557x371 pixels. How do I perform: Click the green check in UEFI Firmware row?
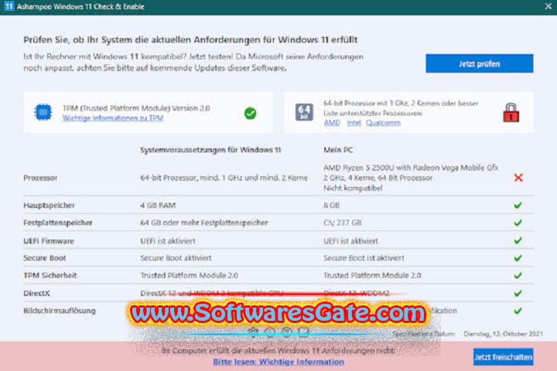518,240
